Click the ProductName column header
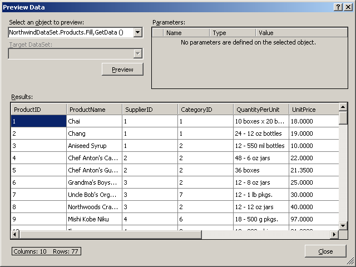Viewport: 356px width, 267px height. 94,110
